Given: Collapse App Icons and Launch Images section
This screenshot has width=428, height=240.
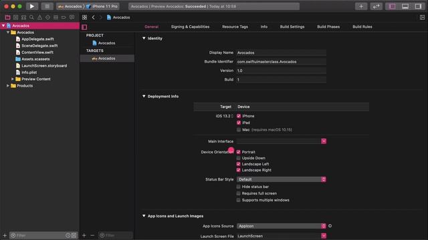Looking at the screenshot, I should pyautogui.click(x=144, y=216).
